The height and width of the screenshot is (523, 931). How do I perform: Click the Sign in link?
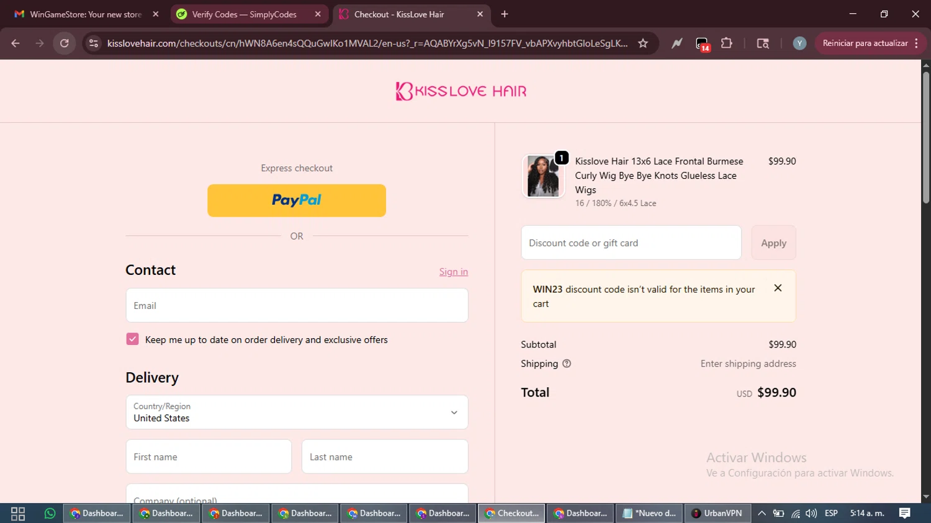coord(454,272)
